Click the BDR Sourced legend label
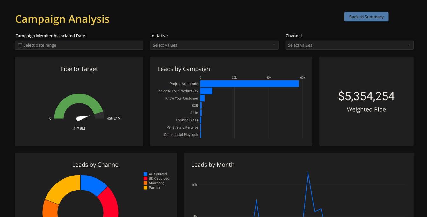Screen dimensions: 427x217 (x=159, y=178)
